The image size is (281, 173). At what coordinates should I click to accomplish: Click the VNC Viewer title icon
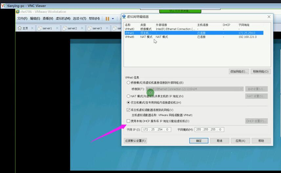[x=3, y=6]
